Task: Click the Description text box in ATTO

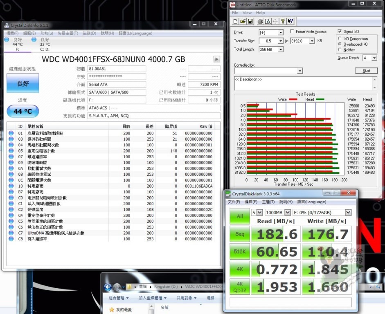Action: point(303,84)
